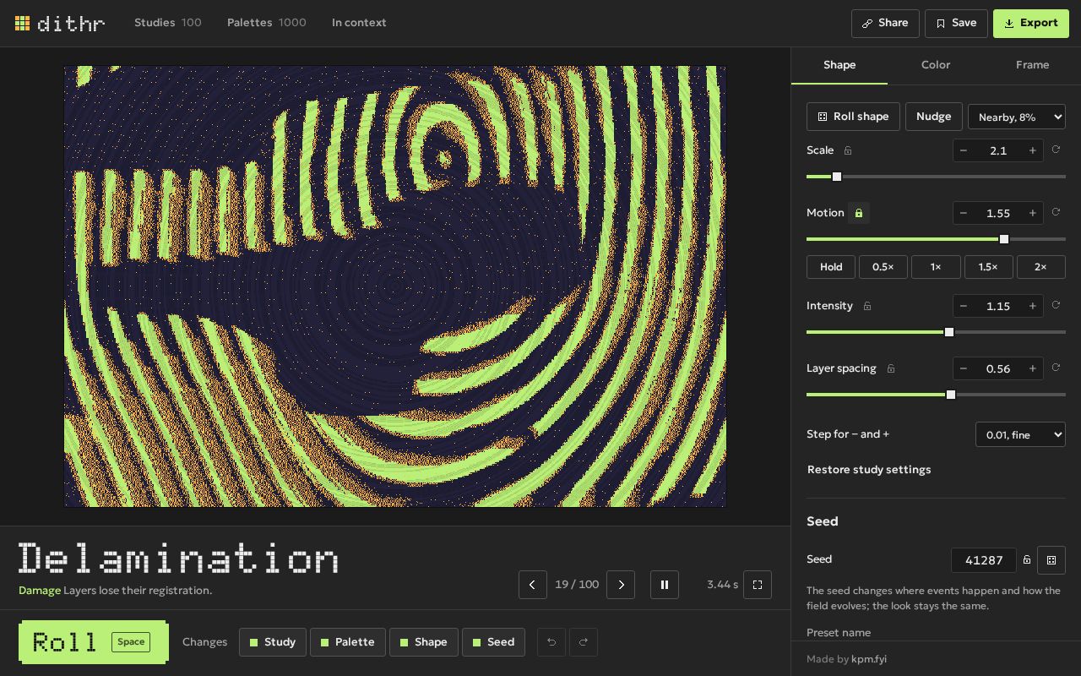Decrease Layer spacing with the minus button

964,368
